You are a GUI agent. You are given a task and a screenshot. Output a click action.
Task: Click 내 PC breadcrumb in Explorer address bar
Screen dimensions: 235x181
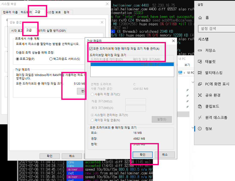190,73
